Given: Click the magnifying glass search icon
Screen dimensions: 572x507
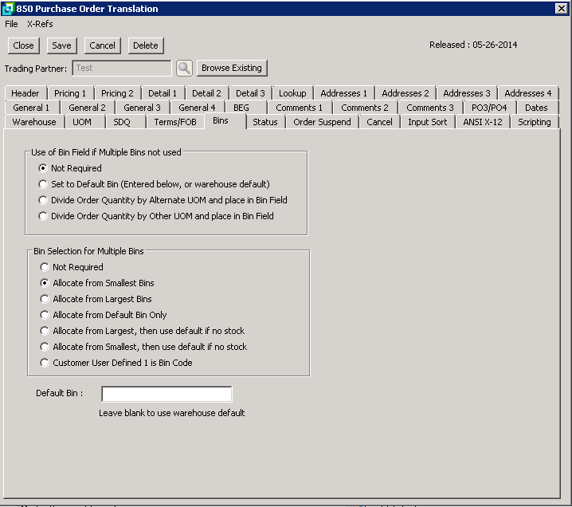Looking at the screenshot, I should point(184,68).
